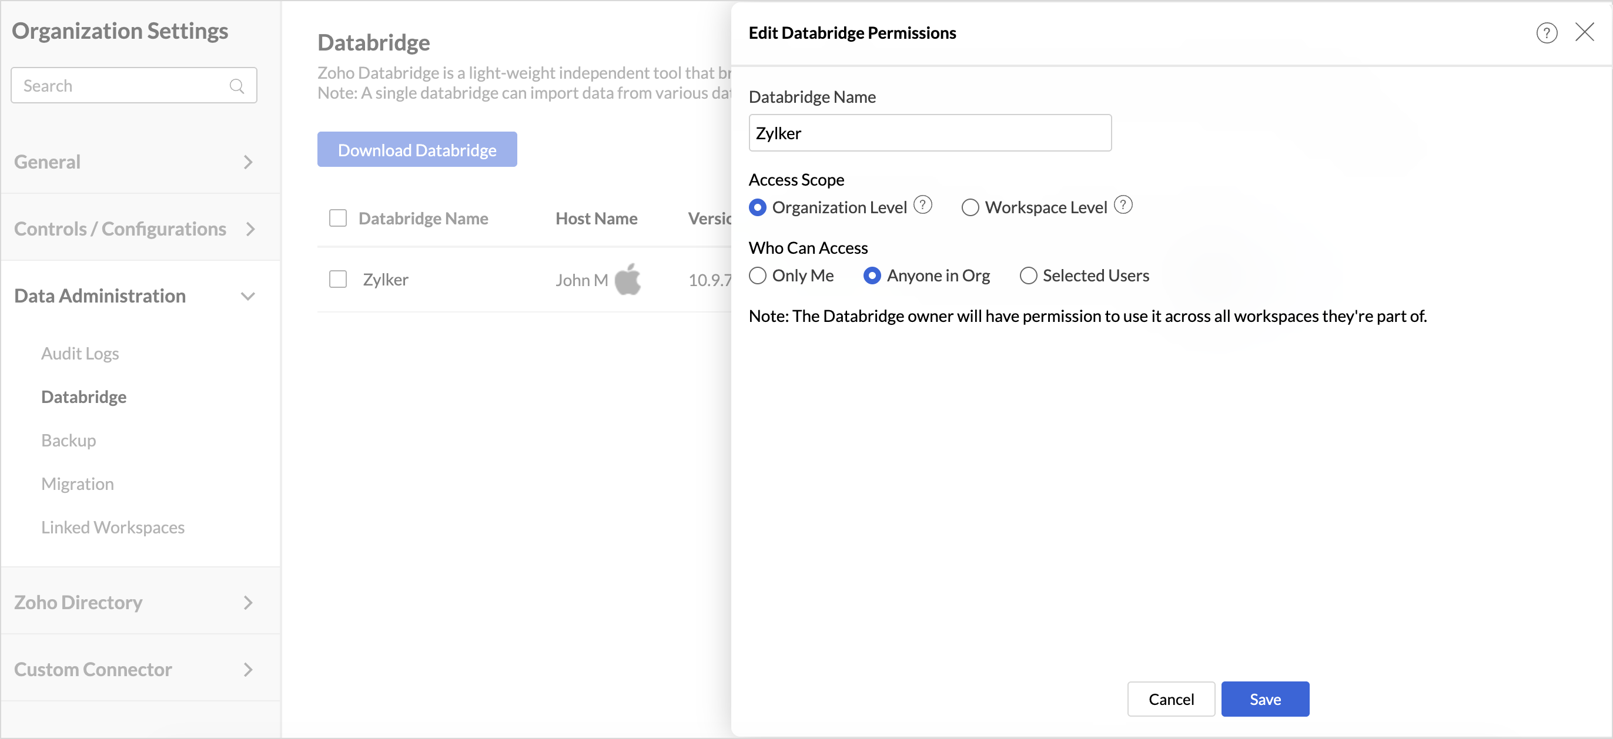Screen dimensions: 1613x739
Task: Close the Edit Databridge Permissions panel
Action: 1584,32
